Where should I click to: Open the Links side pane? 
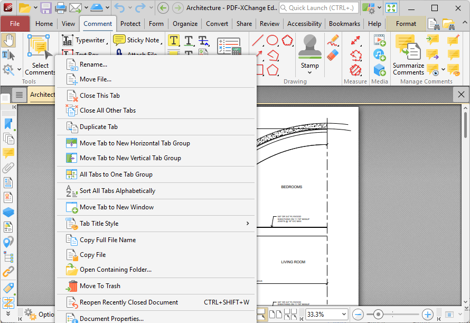tap(8, 271)
